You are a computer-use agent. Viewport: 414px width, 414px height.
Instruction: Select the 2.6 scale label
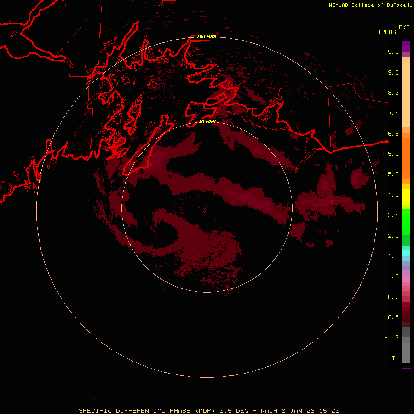393,236
